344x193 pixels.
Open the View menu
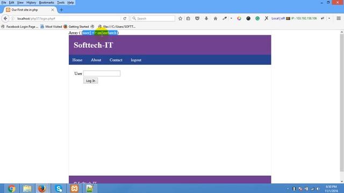[20, 3]
